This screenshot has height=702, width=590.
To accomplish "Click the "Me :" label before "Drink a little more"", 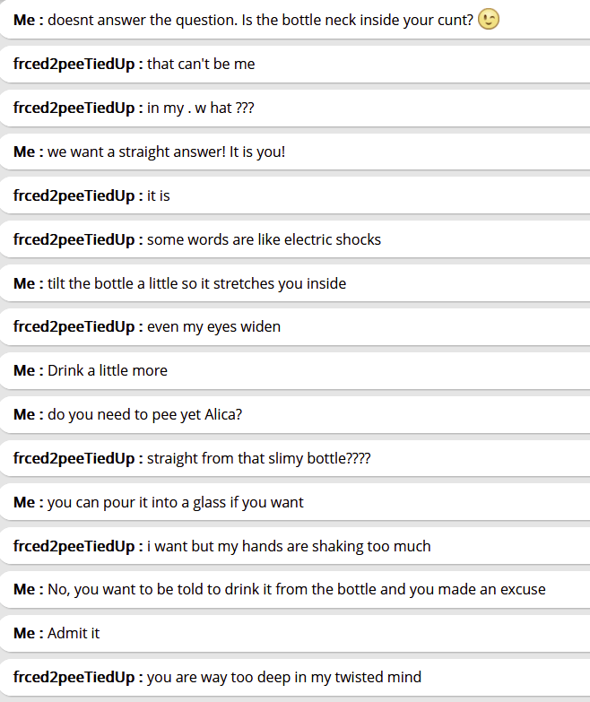I will pyautogui.click(x=28, y=370).
